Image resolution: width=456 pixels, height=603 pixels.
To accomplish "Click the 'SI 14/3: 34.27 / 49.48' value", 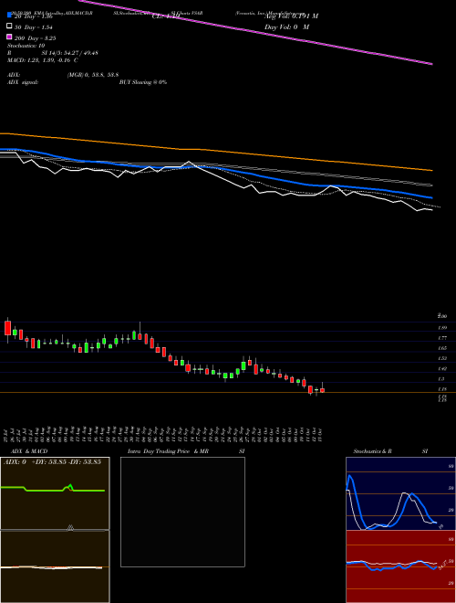I will (x=70, y=53).
